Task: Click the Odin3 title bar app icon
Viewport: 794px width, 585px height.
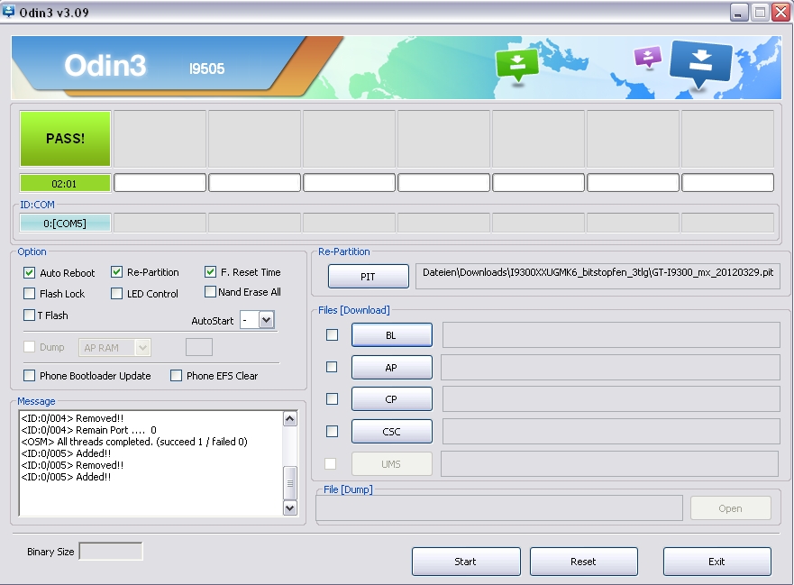Action: click(x=9, y=11)
